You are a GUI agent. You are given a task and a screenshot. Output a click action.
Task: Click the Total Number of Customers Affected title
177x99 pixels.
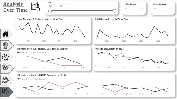[40, 19]
